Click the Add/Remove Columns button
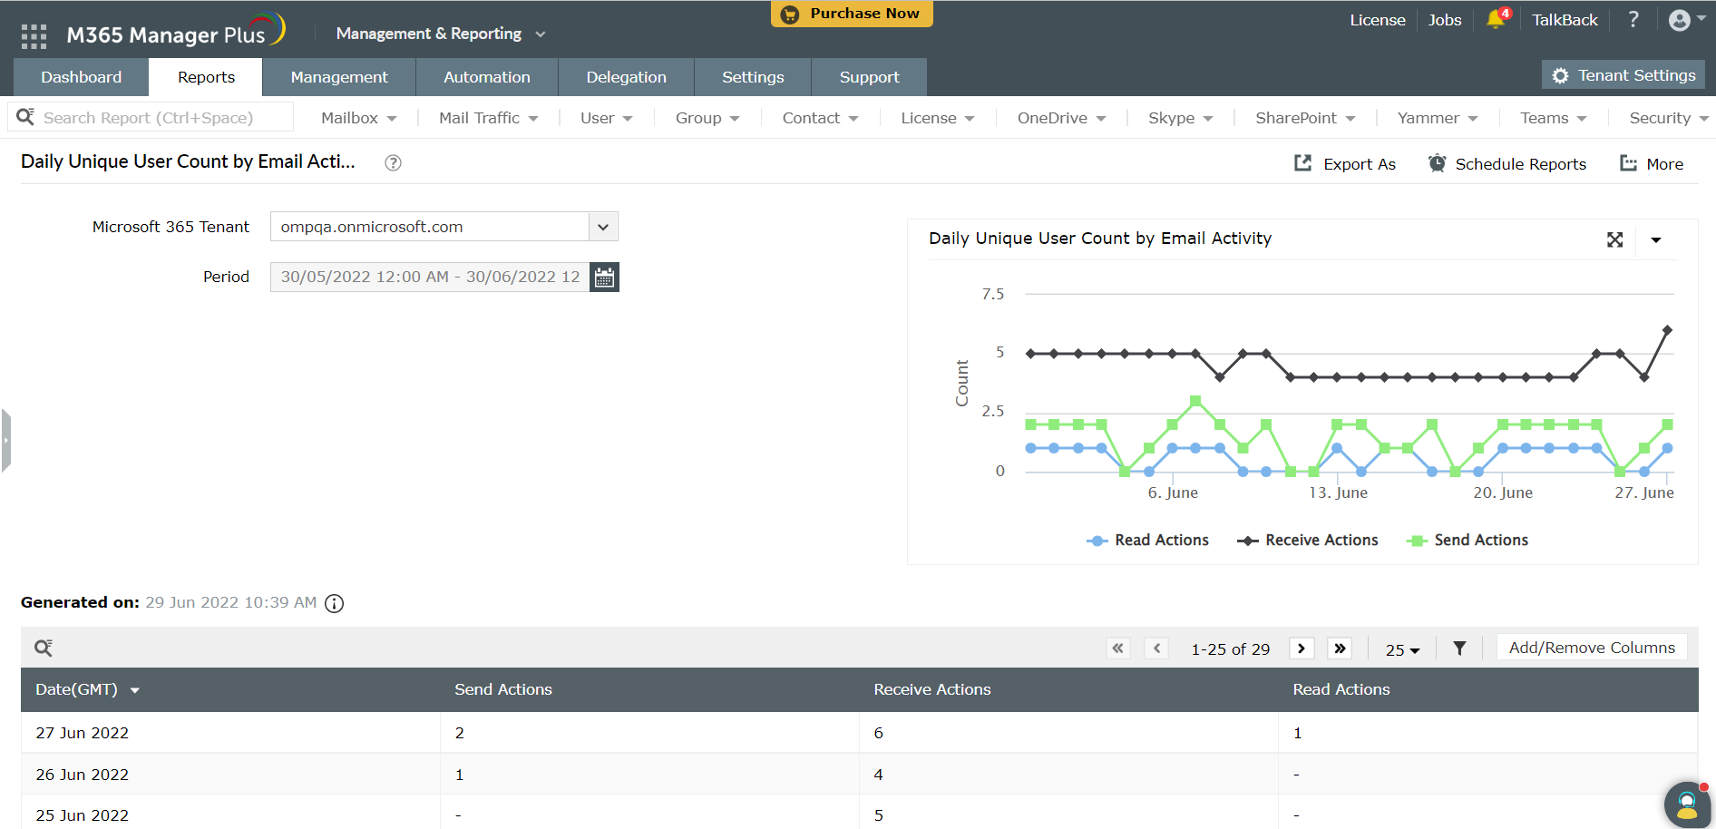 pyautogui.click(x=1592, y=648)
